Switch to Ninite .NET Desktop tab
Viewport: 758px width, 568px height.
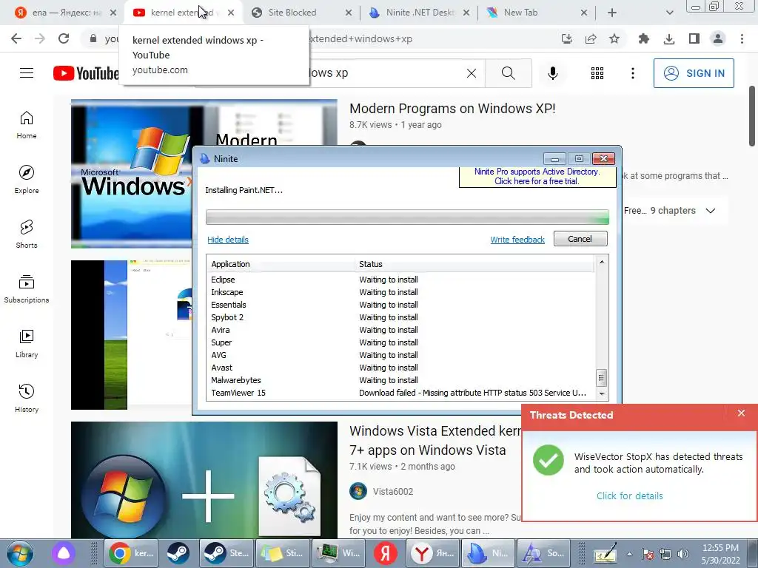(419, 13)
